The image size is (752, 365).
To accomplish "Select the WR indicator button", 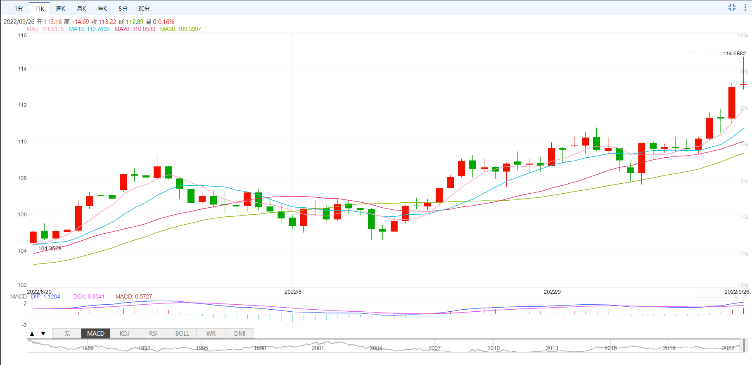I will 211,334.
